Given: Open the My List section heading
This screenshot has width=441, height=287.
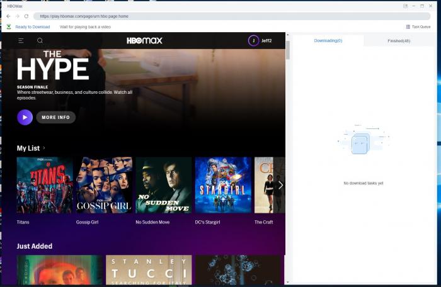Looking at the screenshot, I should click(28, 148).
